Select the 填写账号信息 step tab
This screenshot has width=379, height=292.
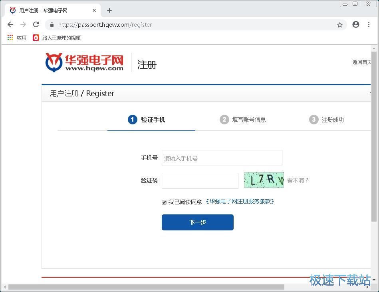pyautogui.click(x=243, y=120)
